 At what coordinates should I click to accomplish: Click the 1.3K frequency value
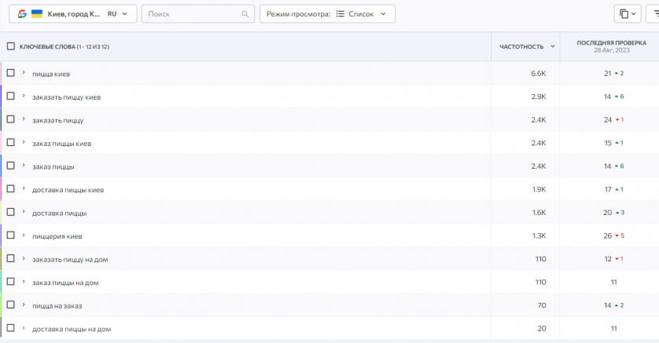[539, 235]
